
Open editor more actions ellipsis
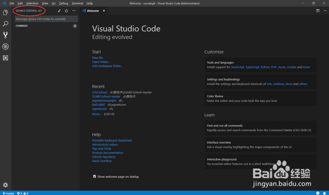click(325, 11)
